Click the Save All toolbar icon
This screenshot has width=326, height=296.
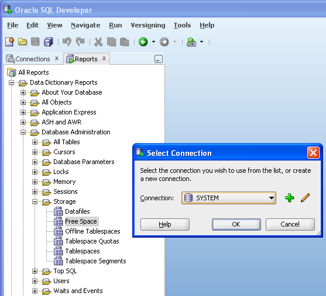[48, 42]
